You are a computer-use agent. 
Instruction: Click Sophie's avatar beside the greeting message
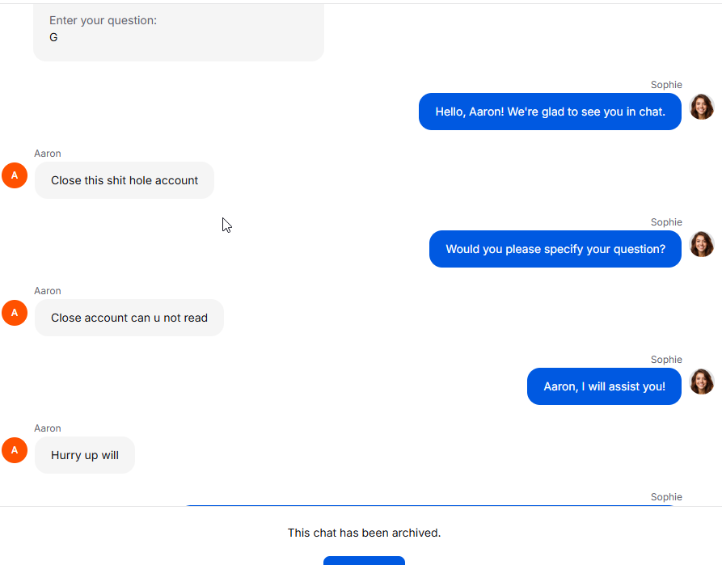point(701,107)
